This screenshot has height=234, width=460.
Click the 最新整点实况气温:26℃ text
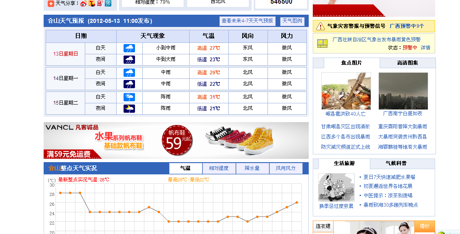(x=84, y=179)
